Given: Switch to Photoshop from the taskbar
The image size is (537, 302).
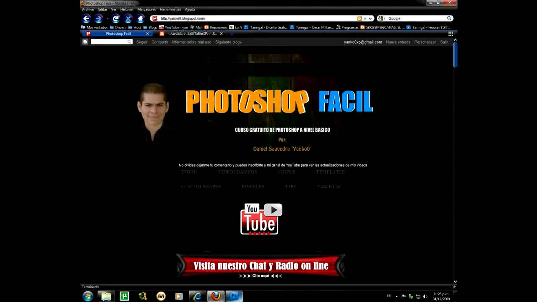Looking at the screenshot, I should pos(234,296).
